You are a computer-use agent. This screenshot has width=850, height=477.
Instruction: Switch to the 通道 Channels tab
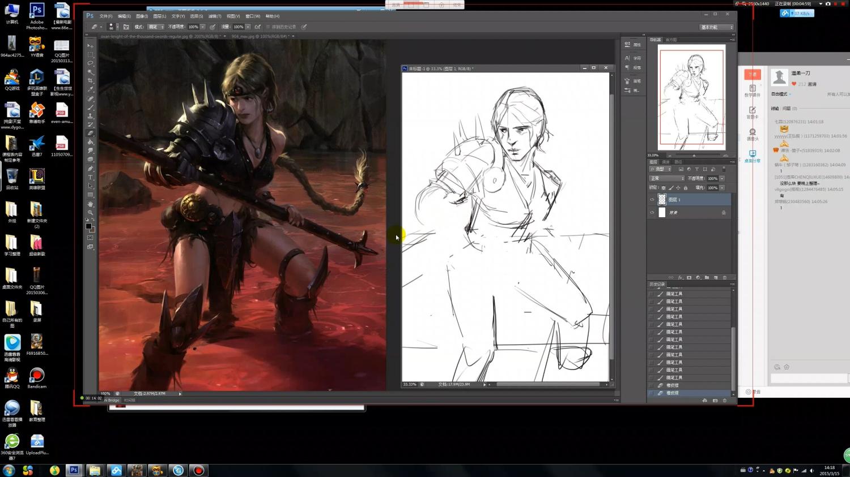point(666,162)
